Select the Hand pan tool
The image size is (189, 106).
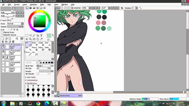pyautogui.click(x=38, y=39)
